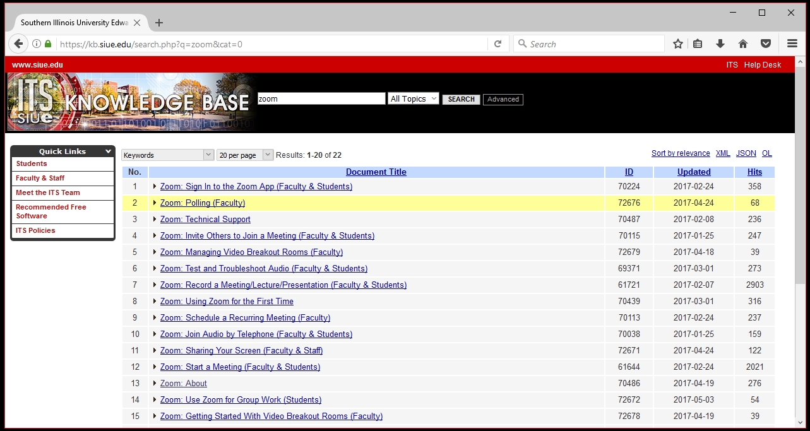Open the Keywords search-type dropdown
Screen dimensions: 810x431
(168, 155)
